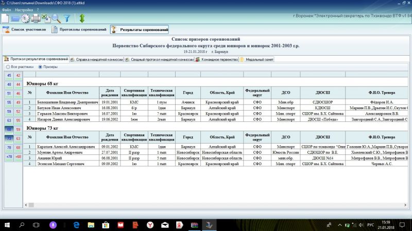The image size is (412, 231).
Task: Toggle selected blue weight category 68
Action: tap(9, 130)
